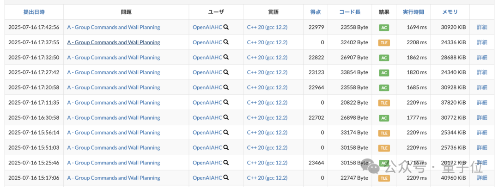Screen dimensions: 499x187
Task: Open problem link in 17:42:56 row
Action: (114, 27)
